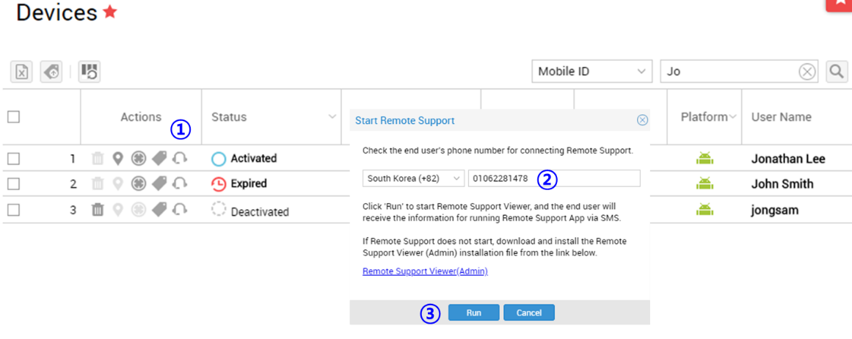This screenshot has height=339, width=852.
Task: Open the Mobile ID search type dropdown
Action: (591, 71)
